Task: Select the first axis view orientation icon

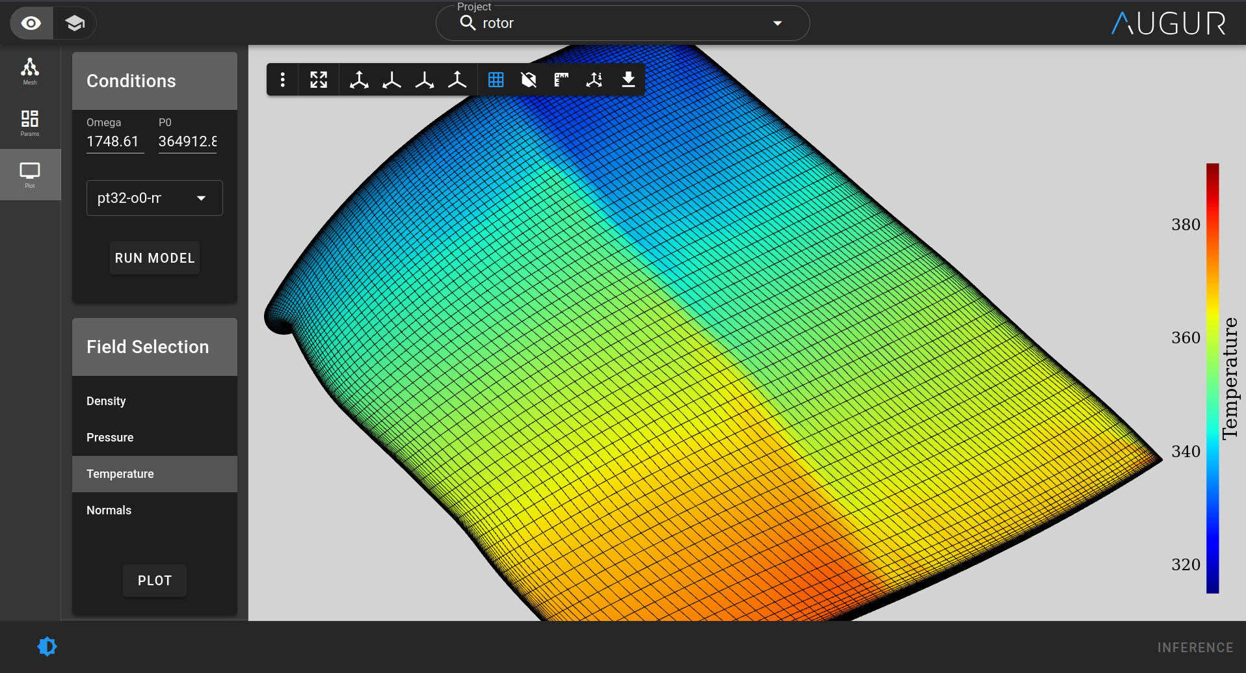Action: click(x=359, y=80)
